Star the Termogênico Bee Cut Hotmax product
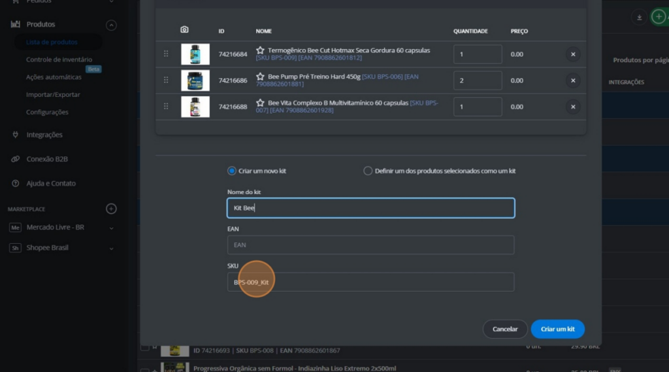This screenshot has width=669, height=372. click(x=260, y=50)
